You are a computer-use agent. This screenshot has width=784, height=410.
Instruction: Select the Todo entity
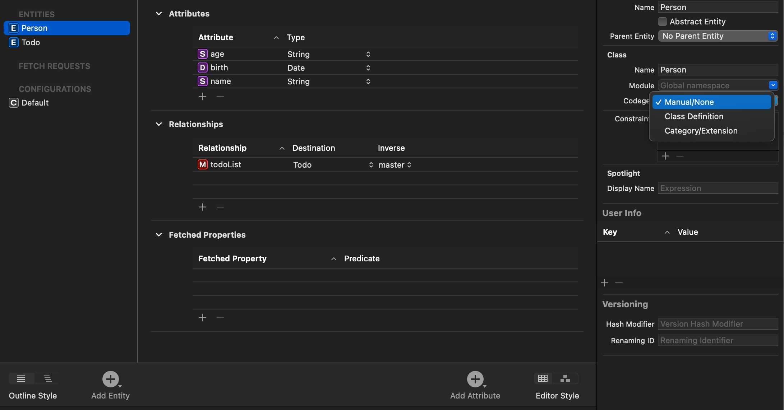click(x=31, y=42)
